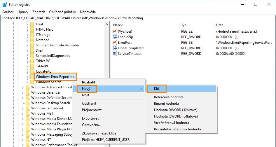Screen dimensions: 276x147
Task: Expand the Windows NT key
Action: point(23,140)
